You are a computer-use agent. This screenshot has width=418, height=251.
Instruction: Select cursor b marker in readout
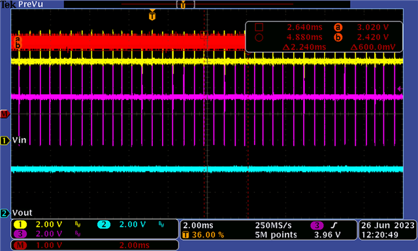click(338, 37)
